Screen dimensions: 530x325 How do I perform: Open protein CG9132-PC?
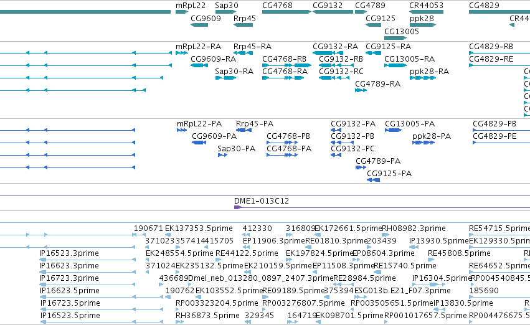[x=336, y=155]
